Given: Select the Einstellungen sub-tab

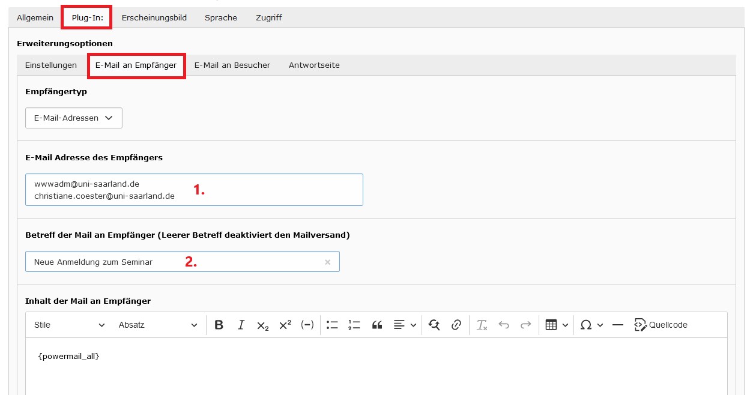Looking at the screenshot, I should coord(51,65).
